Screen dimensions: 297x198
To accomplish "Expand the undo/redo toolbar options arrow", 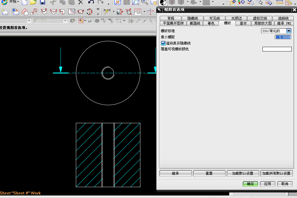I will click(108, 4).
